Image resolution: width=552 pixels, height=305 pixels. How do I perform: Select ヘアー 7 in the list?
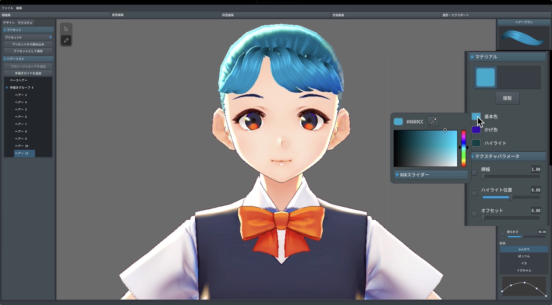21,124
